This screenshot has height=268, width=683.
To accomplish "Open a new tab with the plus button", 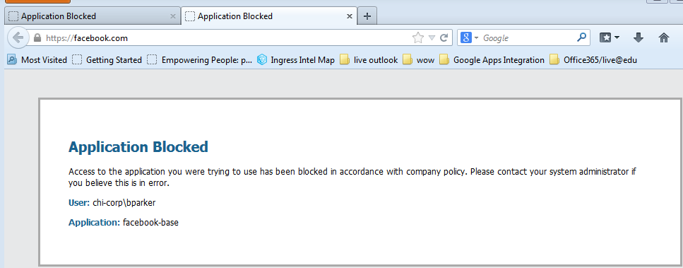I will tap(367, 16).
